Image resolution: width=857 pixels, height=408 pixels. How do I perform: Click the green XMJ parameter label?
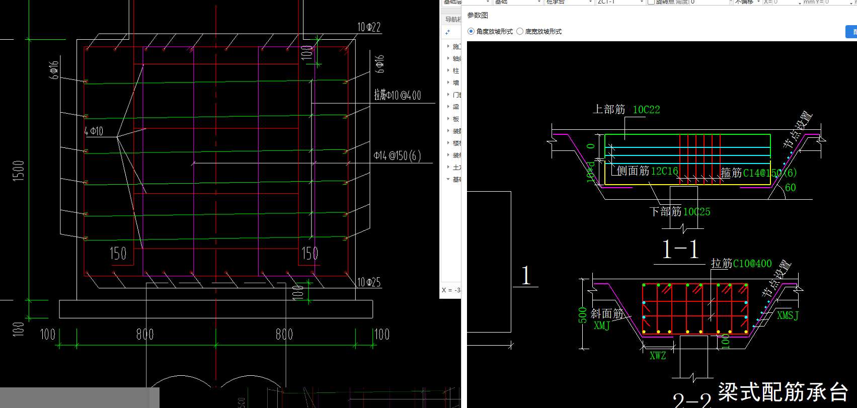(601, 325)
